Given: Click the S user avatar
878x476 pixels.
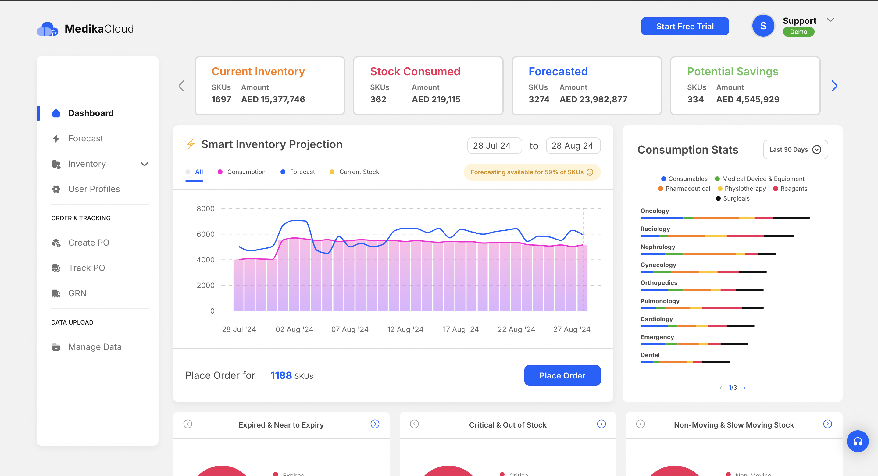Looking at the screenshot, I should 763,26.
